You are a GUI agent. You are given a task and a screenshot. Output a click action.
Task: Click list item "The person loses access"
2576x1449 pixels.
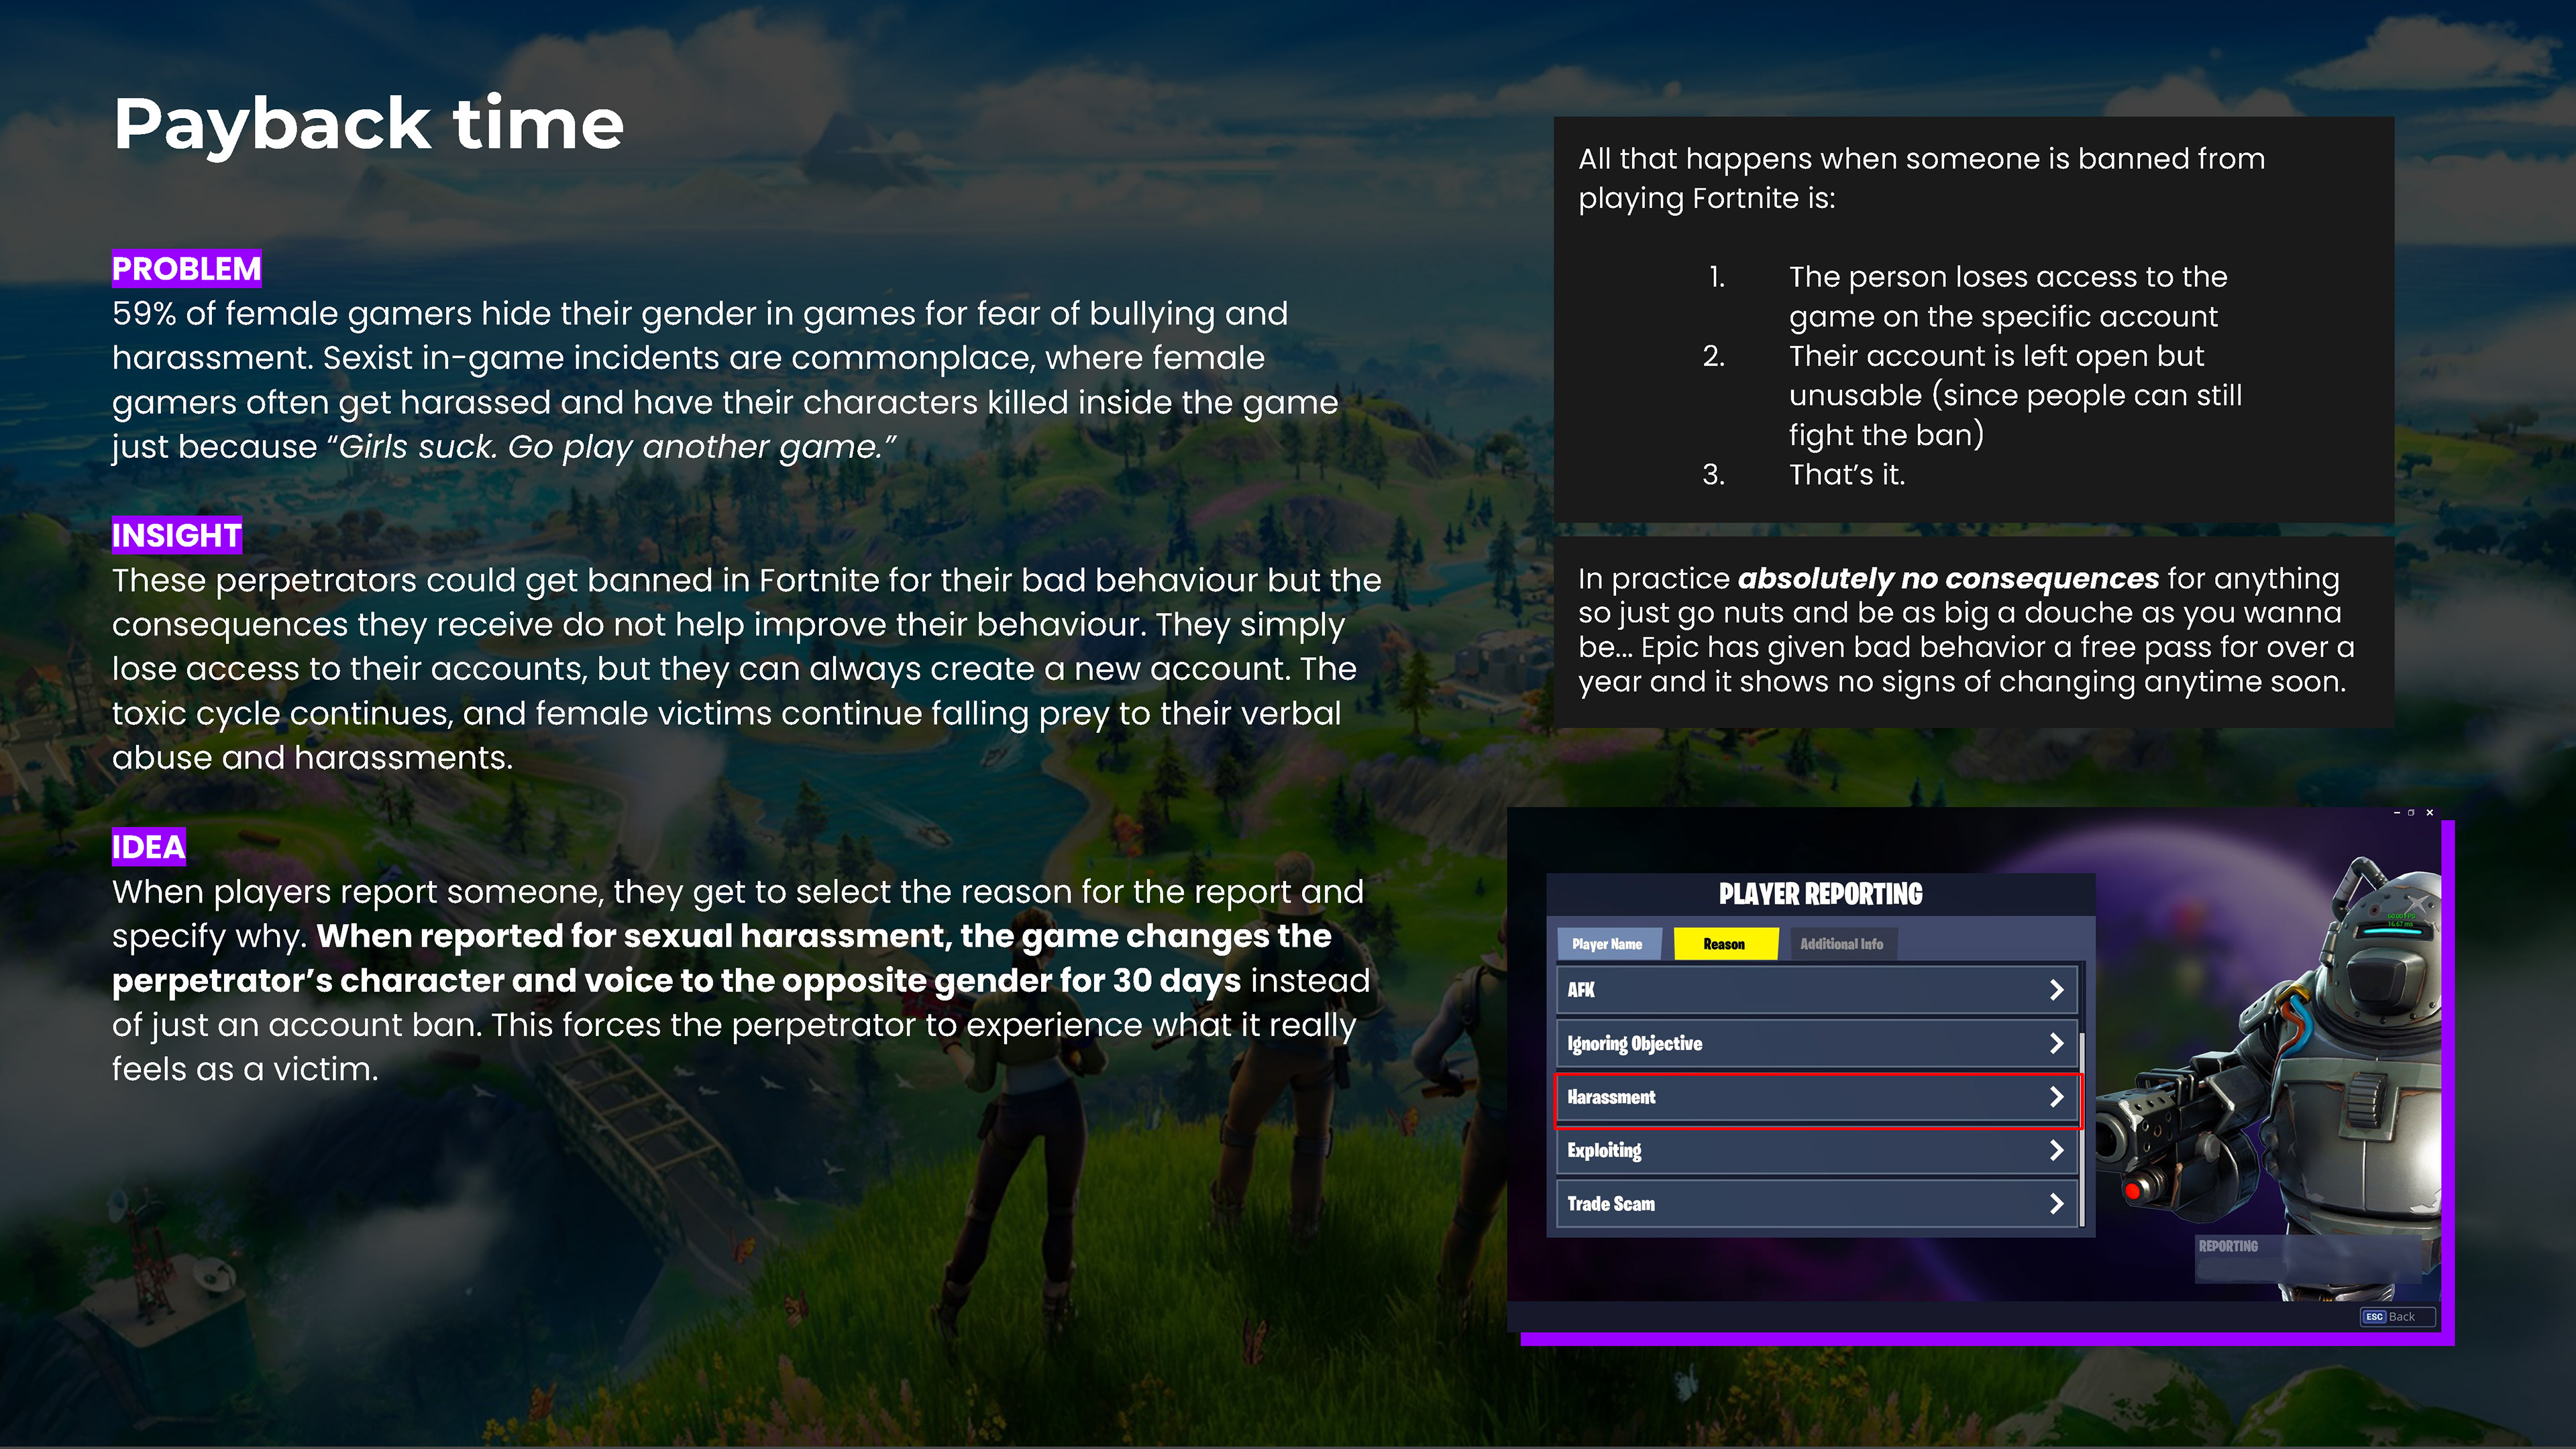tap(2007, 296)
